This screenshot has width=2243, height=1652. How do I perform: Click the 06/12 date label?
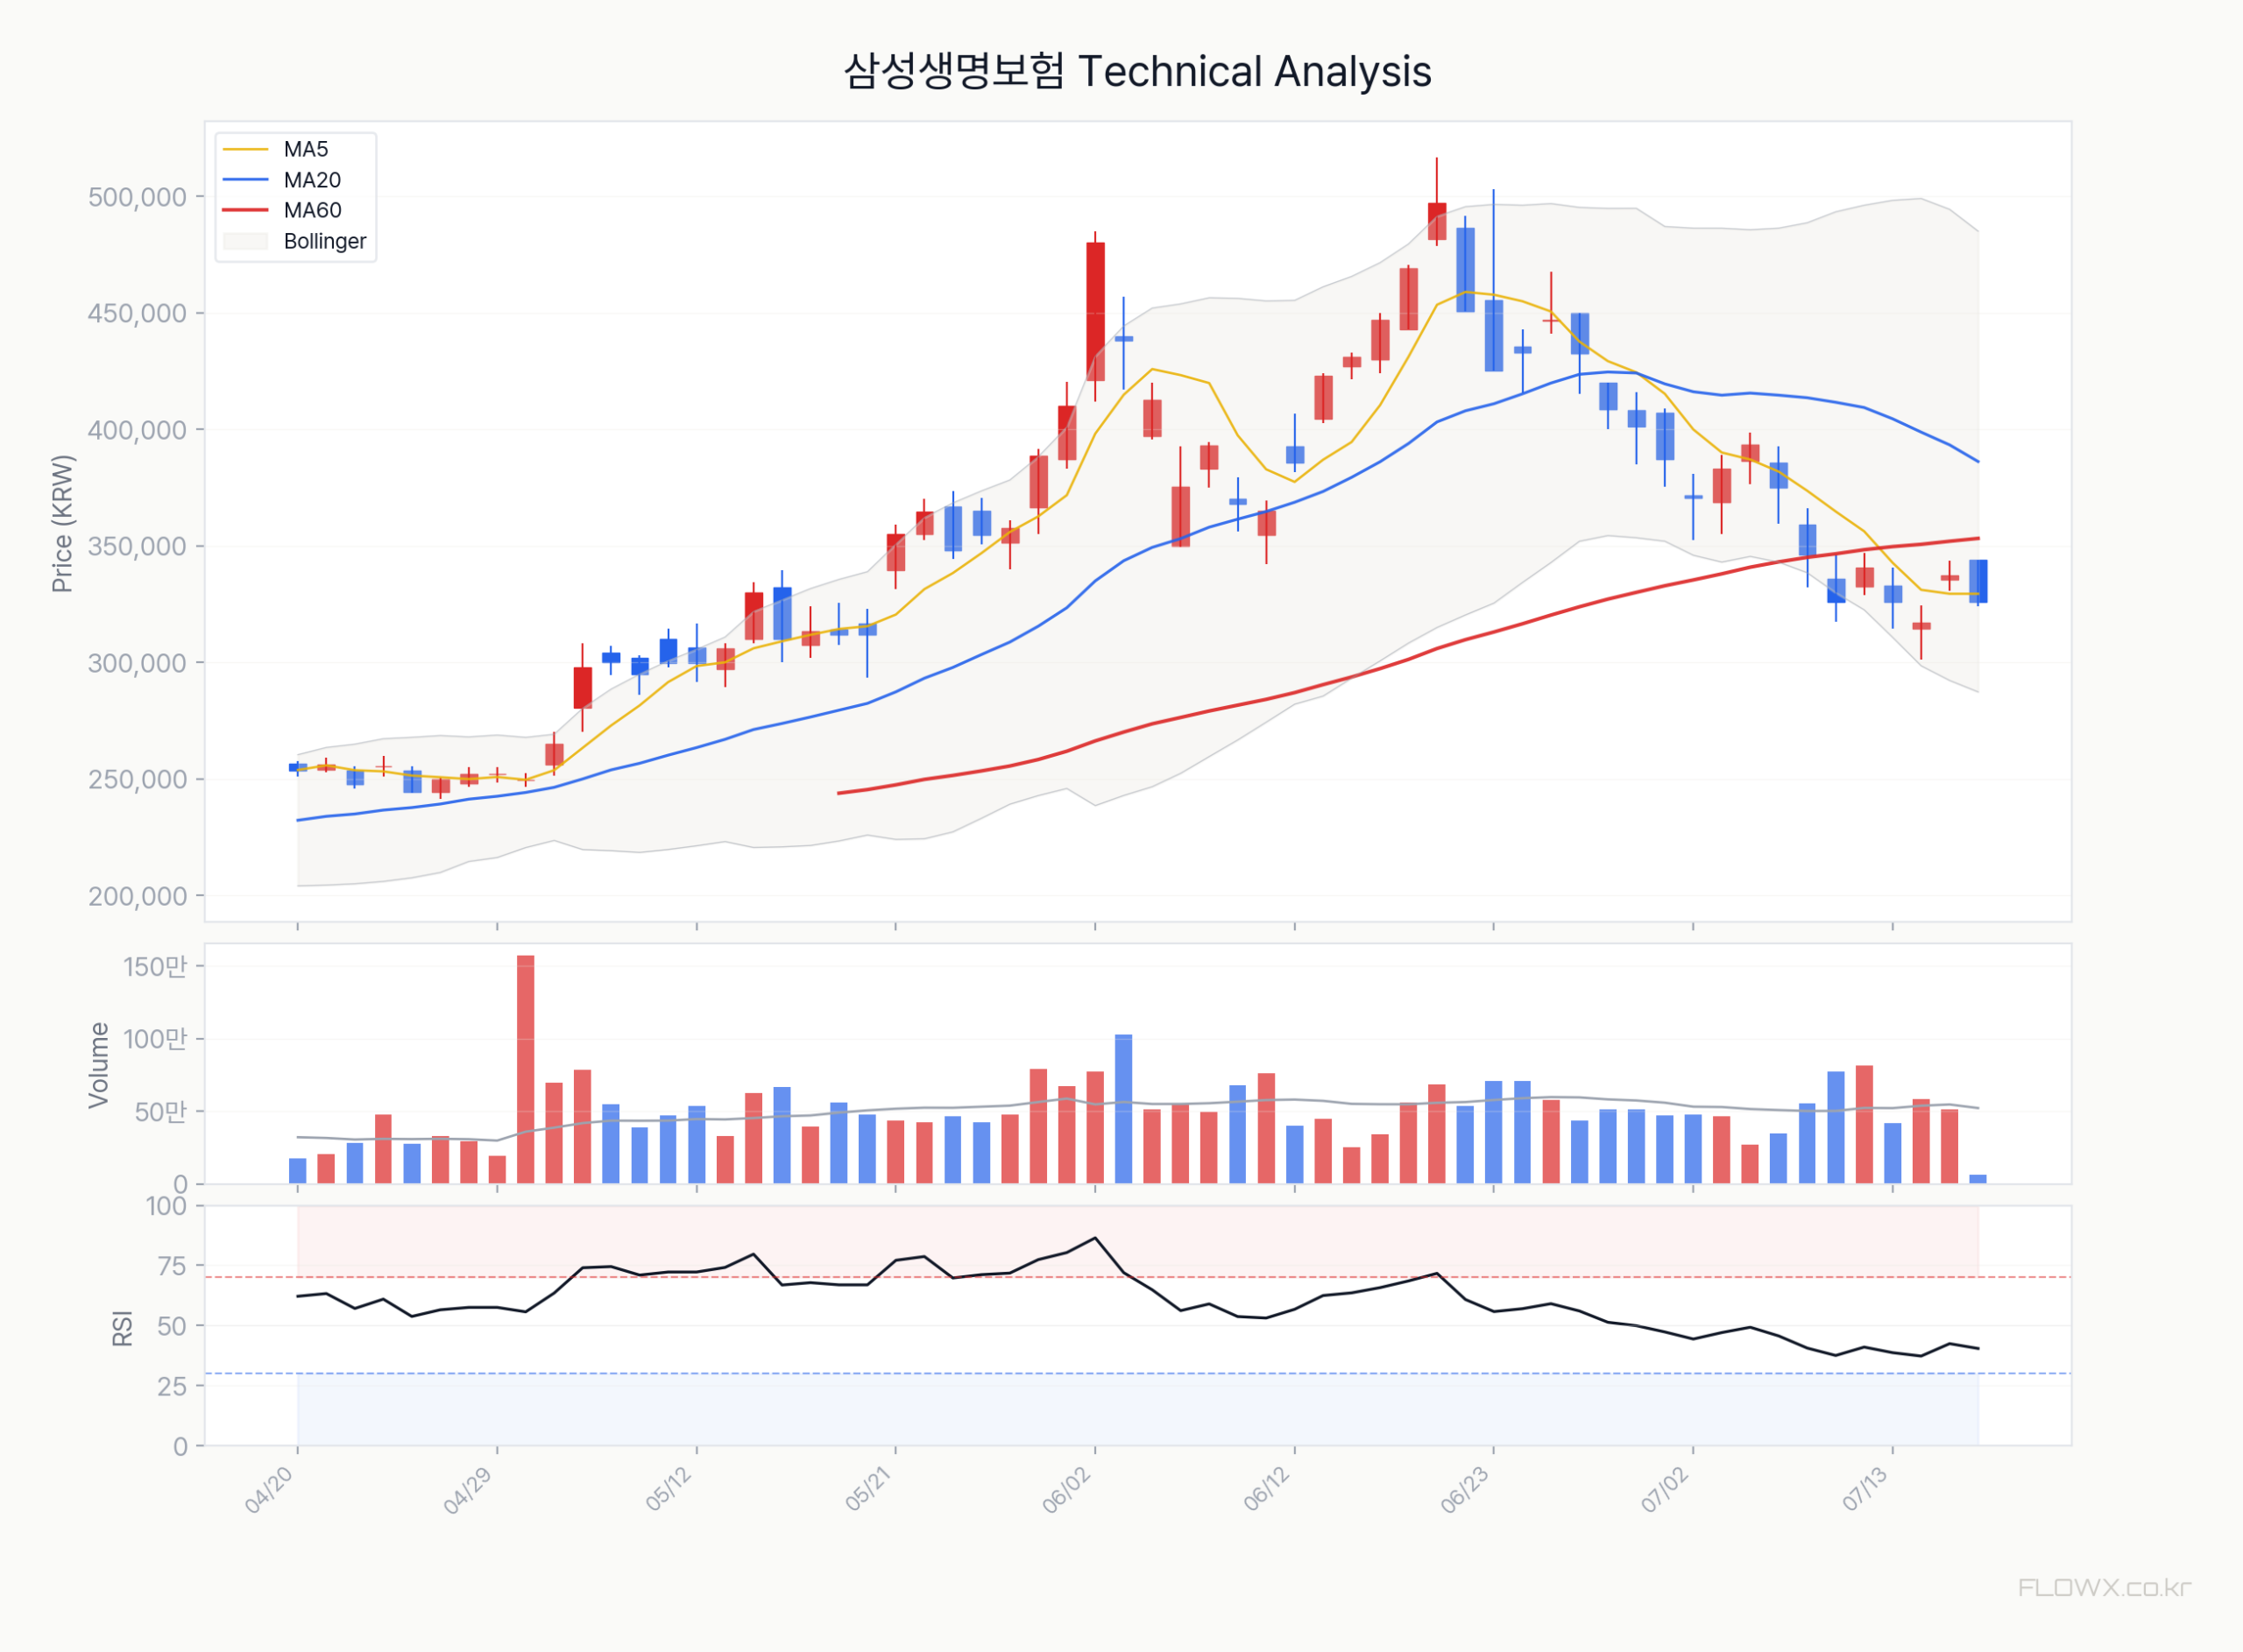pos(1267,1490)
